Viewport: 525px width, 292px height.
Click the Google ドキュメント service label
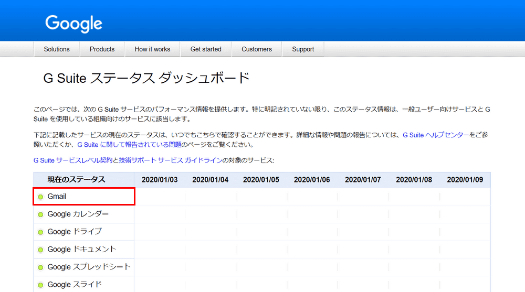pos(82,249)
